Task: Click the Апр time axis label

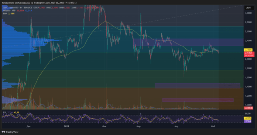Action: click(176, 126)
